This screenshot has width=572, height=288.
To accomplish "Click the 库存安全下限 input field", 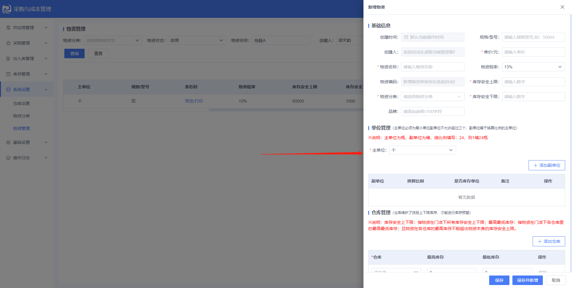I will (533, 97).
